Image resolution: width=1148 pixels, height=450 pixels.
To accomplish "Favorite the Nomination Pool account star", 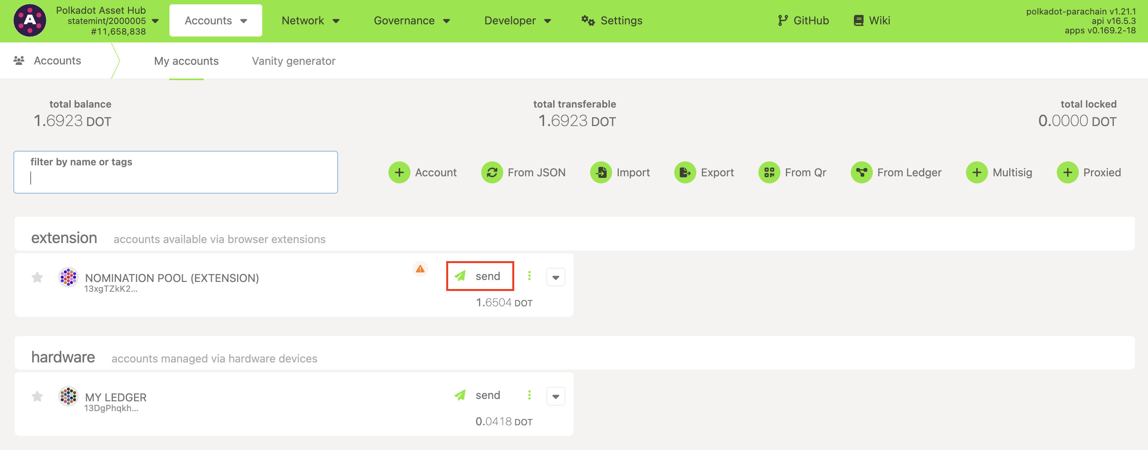I will [37, 278].
